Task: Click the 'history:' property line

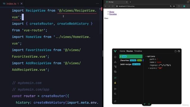Action: tap(57, 103)
